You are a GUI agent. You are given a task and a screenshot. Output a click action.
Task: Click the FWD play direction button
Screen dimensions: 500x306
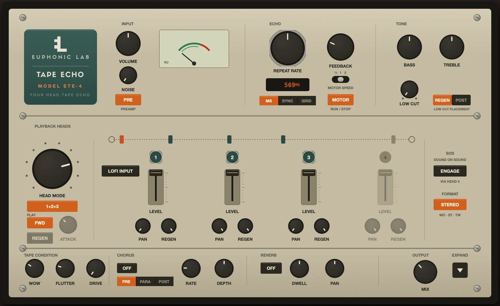click(40, 223)
